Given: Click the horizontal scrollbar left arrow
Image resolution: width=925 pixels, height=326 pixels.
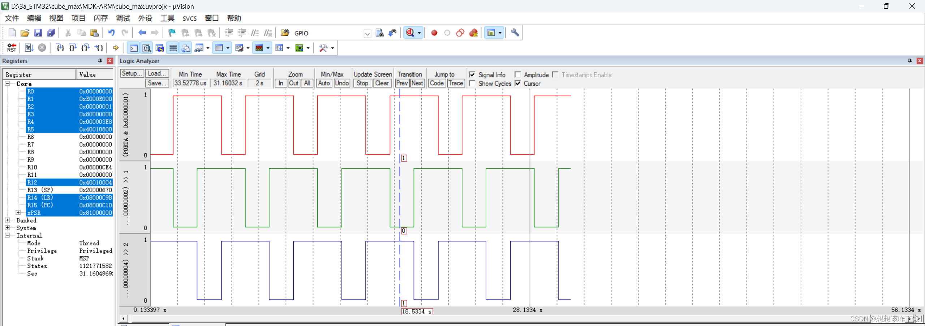Looking at the screenshot, I should coord(124,319).
